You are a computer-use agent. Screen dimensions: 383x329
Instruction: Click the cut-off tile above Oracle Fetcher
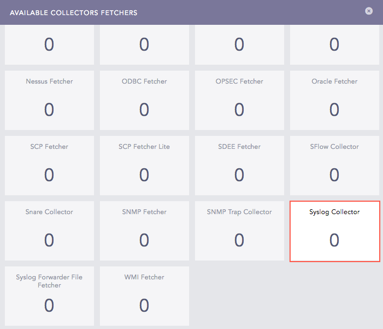tap(334, 44)
